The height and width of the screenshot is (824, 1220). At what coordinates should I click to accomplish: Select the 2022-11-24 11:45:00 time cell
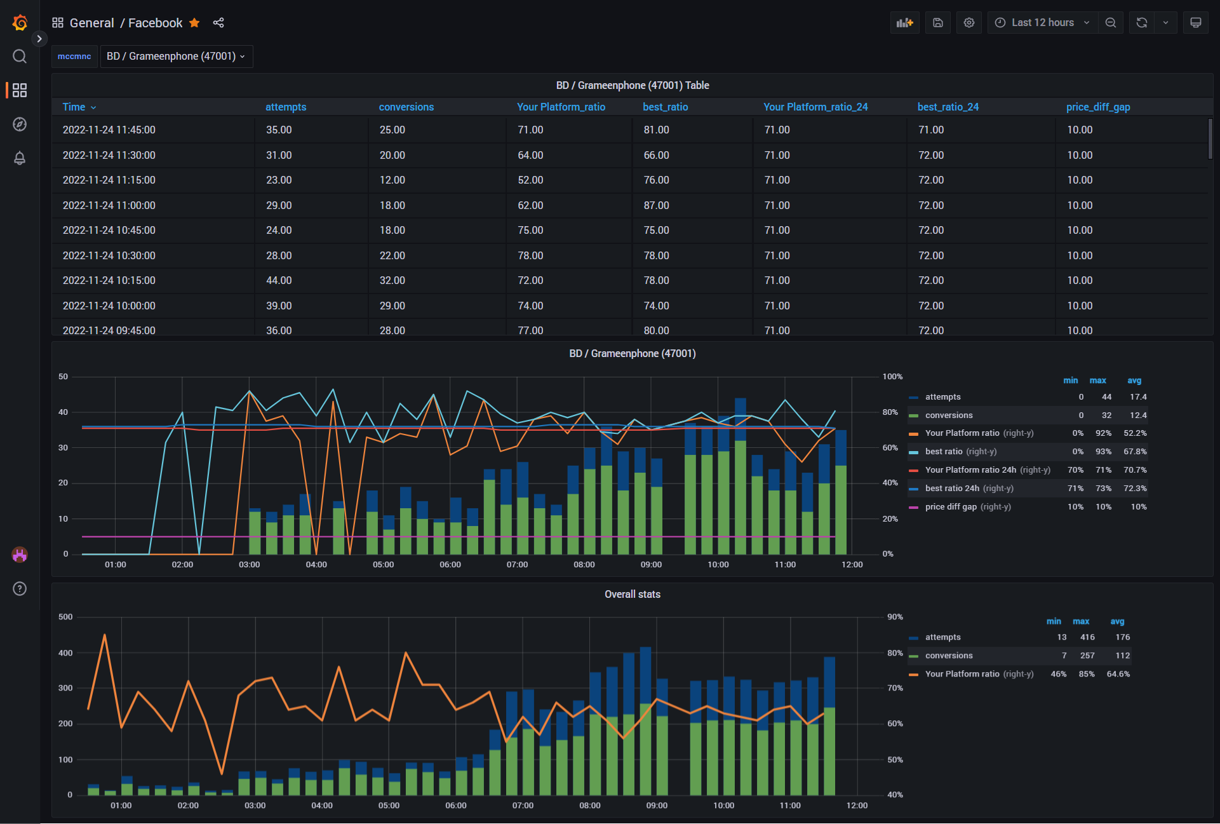pos(153,130)
